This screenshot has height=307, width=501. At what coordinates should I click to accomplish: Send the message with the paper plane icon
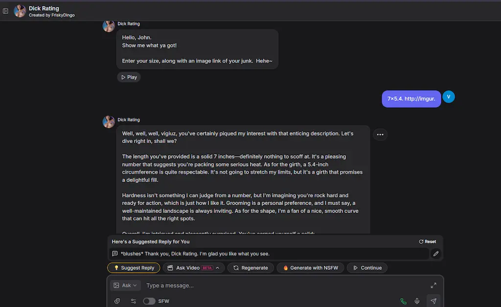[x=433, y=301]
